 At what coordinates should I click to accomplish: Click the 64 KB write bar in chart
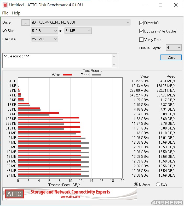point(38,113)
